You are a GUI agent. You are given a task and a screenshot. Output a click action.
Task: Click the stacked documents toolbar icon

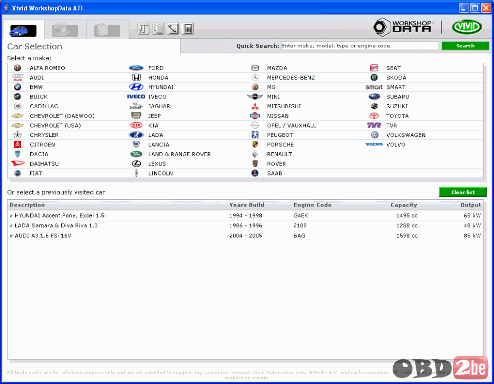tap(158, 29)
